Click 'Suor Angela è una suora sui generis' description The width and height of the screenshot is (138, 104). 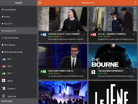coord(66,39)
